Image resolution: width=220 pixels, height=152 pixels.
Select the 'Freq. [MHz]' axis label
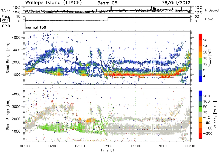[x=5, y=19]
